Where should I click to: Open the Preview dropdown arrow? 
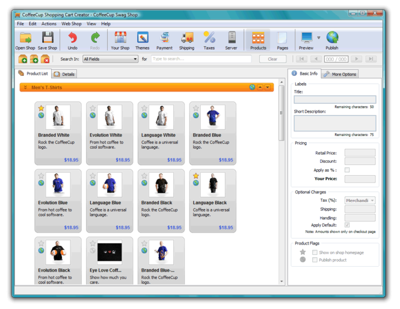tap(319, 37)
